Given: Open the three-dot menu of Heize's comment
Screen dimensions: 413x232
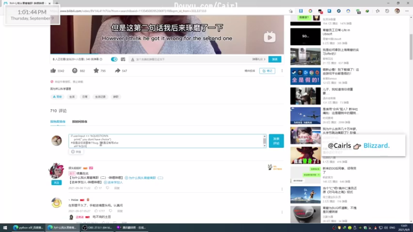Looking at the screenshot, I should pyautogui.click(x=282, y=212).
